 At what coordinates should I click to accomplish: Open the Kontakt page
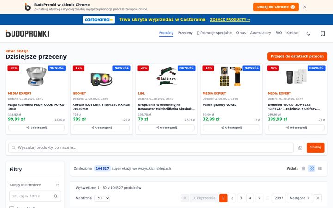point(292,33)
